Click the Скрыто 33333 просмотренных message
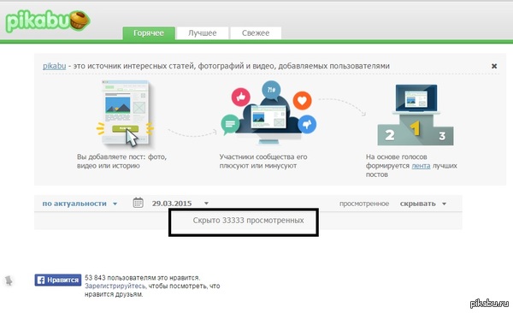 pos(248,221)
